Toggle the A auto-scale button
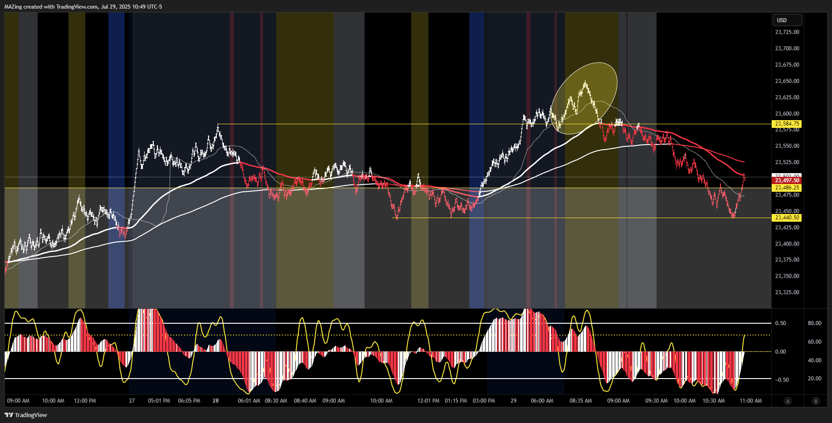 point(788,401)
